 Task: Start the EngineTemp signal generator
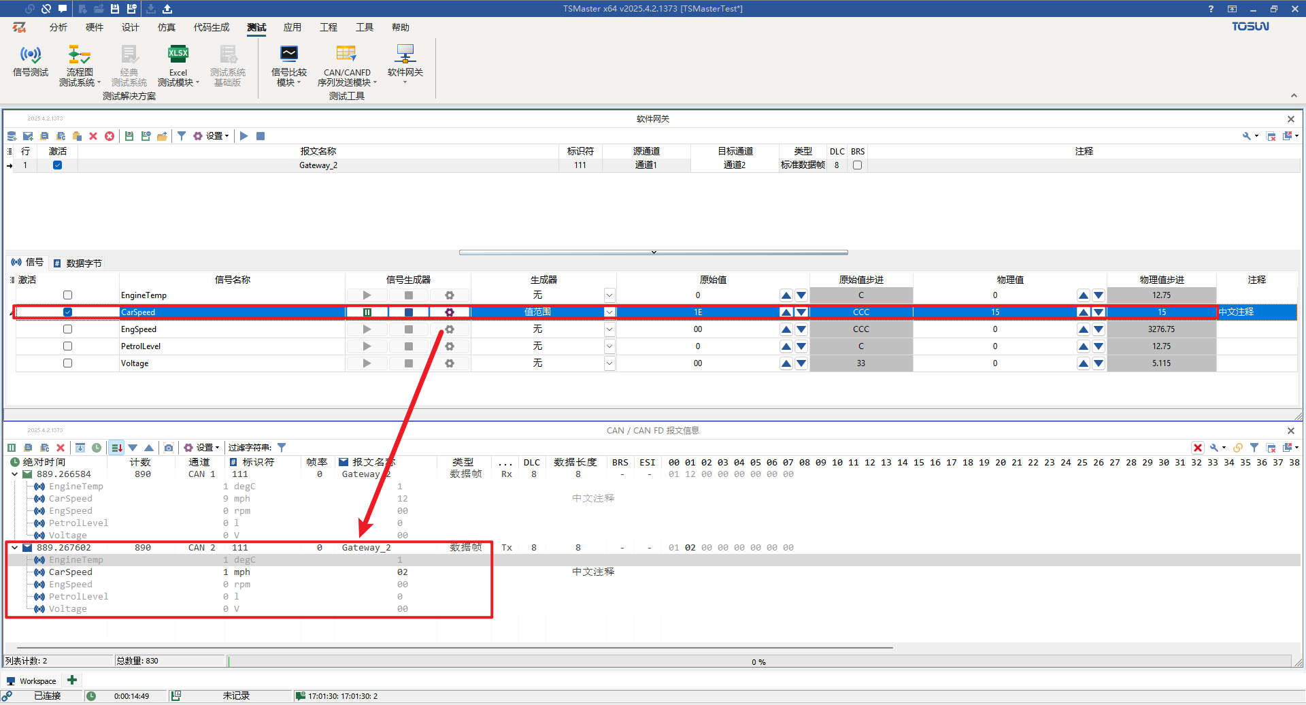click(367, 295)
